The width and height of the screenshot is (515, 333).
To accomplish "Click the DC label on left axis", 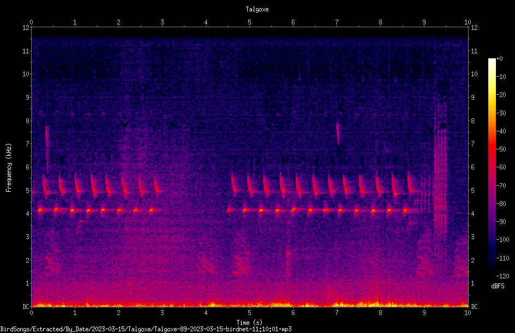I will [26, 306].
